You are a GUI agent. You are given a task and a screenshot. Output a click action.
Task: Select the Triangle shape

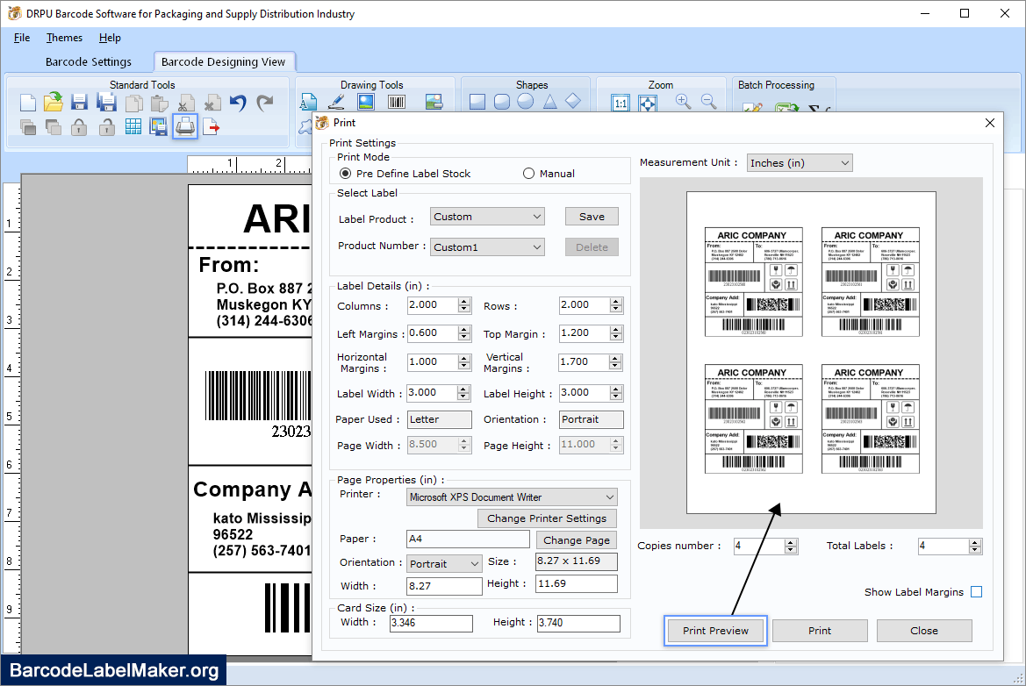549,102
